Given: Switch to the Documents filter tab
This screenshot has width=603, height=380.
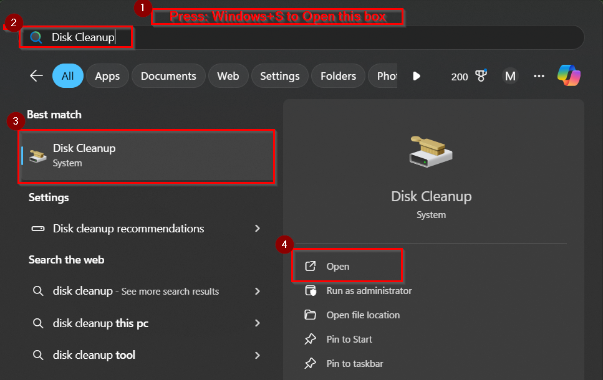Looking at the screenshot, I should tap(168, 76).
